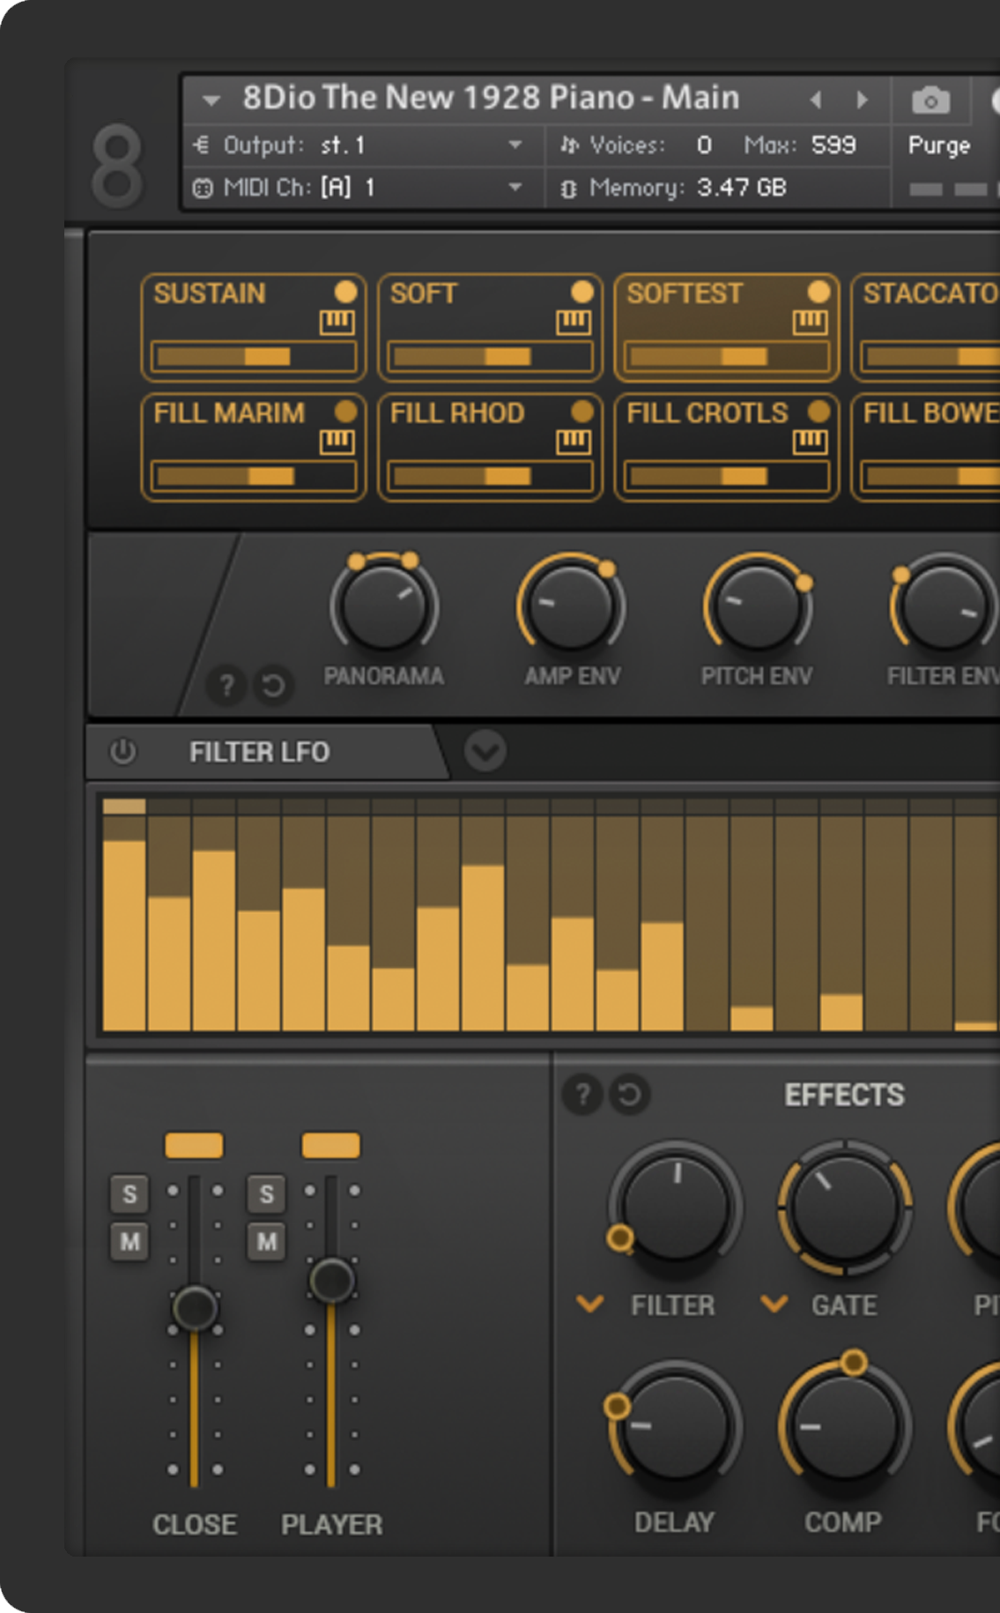Click the instrument name "8Dio The New 1928 Piano - Main"

point(491,98)
